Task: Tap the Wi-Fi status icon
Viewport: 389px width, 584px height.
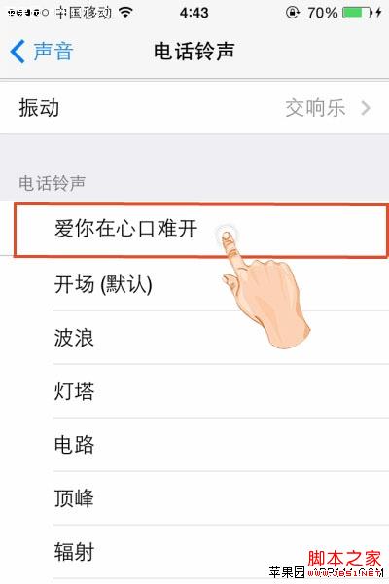Action: (x=126, y=13)
